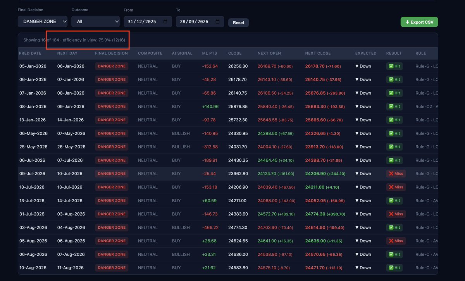This screenshot has width=465, height=281.
Task: Click next open 24641.00 (+16.35)
Action: point(275,241)
